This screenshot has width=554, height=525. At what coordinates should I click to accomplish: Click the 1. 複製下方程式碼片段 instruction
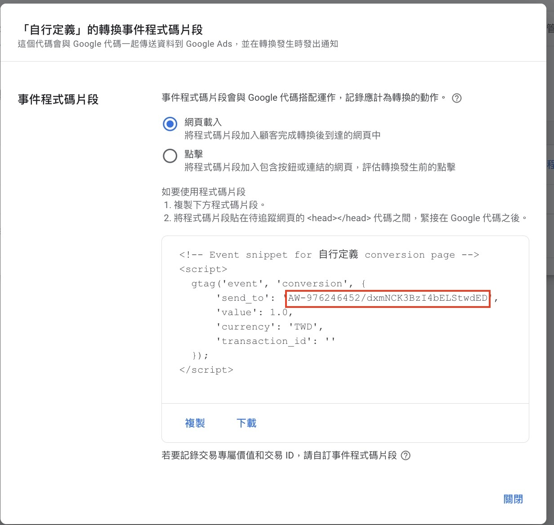(x=215, y=205)
